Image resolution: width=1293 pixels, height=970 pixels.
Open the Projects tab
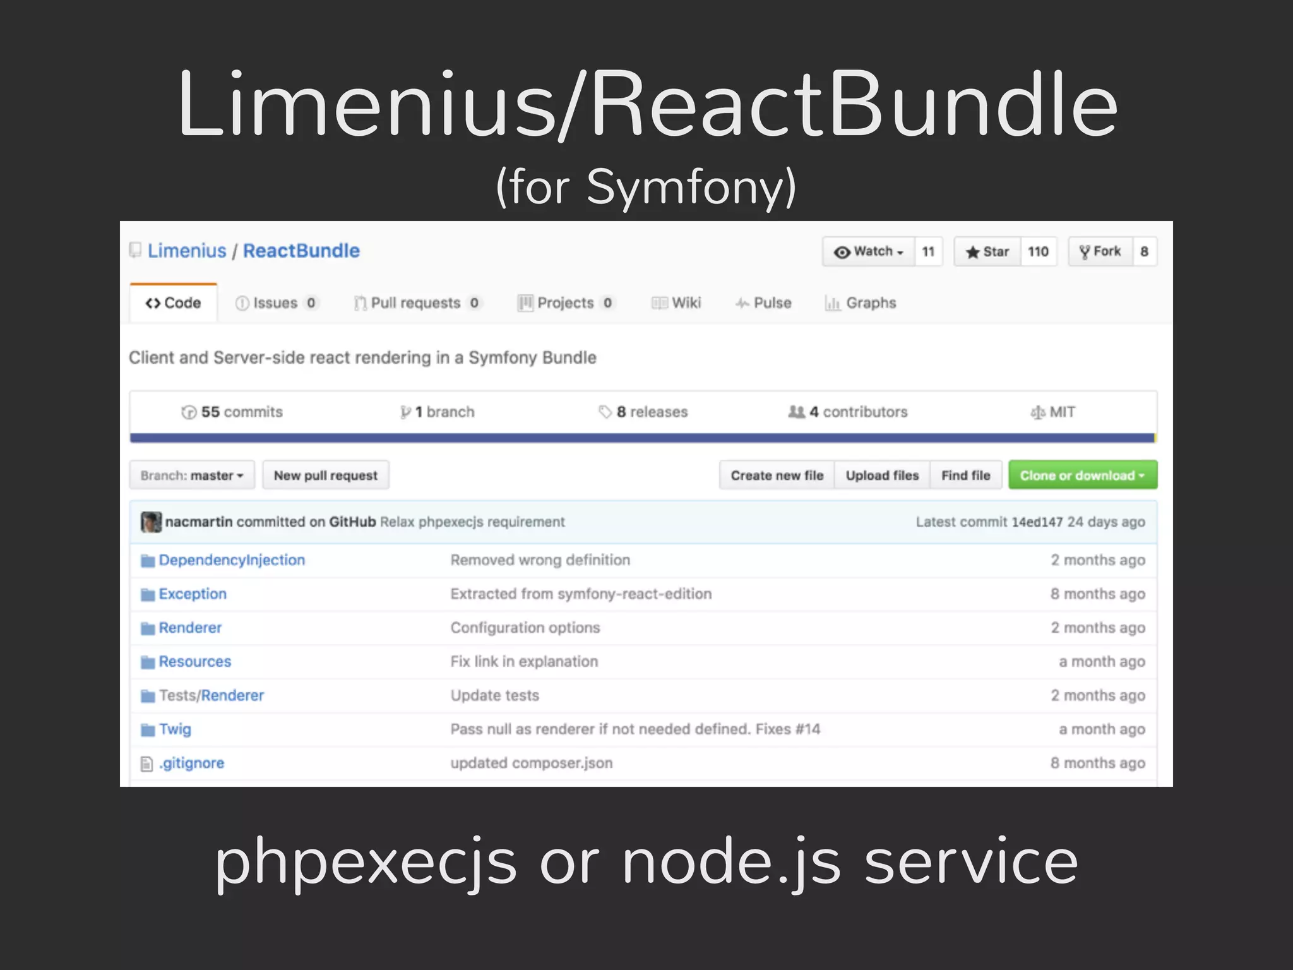[x=566, y=303]
